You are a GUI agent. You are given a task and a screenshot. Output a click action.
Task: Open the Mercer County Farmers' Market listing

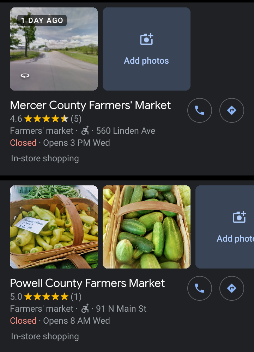[90, 105]
